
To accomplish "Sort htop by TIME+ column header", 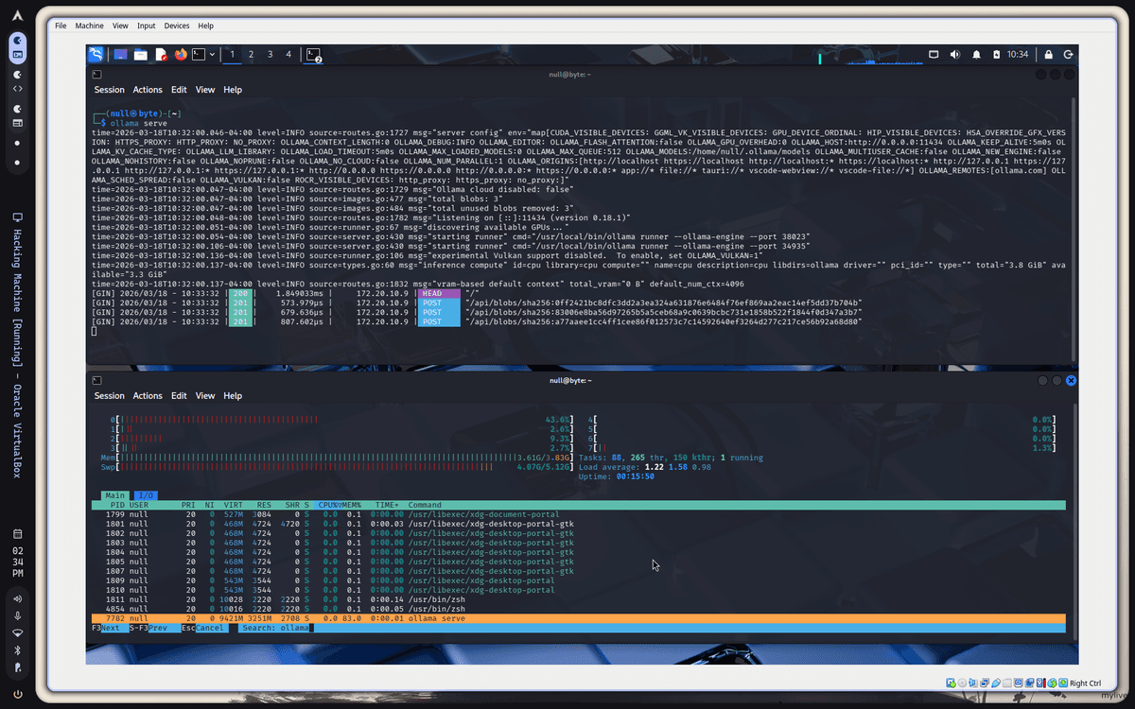I will (388, 505).
